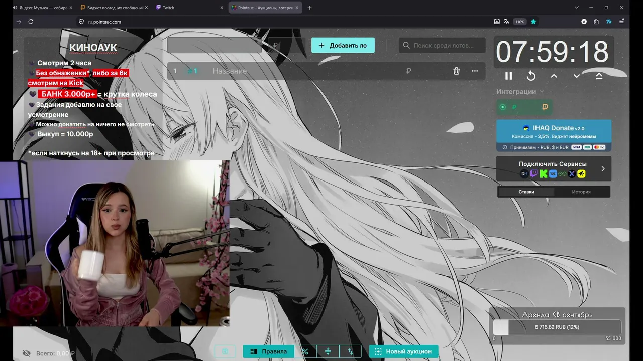This screenshot has width=643, height=361.
Task: Close the Виджет последних сообщений tab
Action: (146, 8)
